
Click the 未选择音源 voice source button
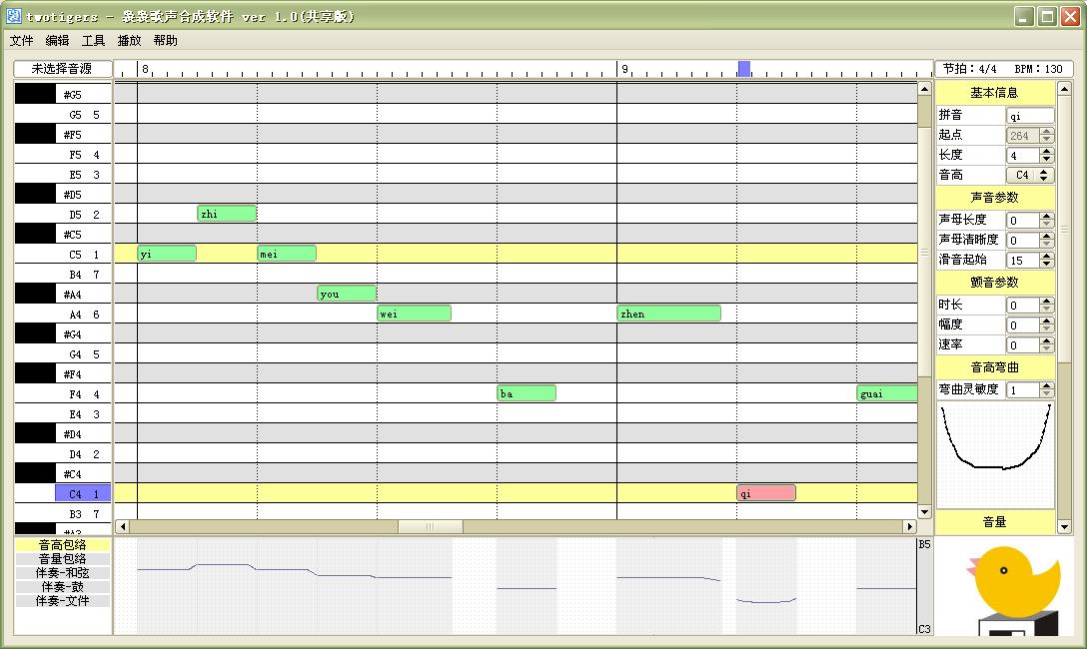tap(62, 69)
